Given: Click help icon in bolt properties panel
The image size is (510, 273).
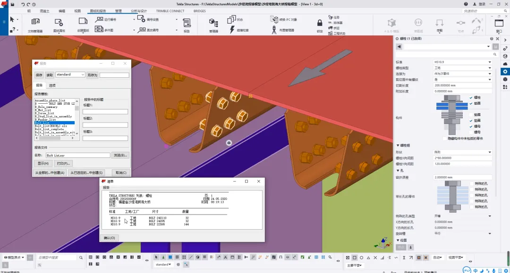Looking at the screenshot, I should (492, 39).
